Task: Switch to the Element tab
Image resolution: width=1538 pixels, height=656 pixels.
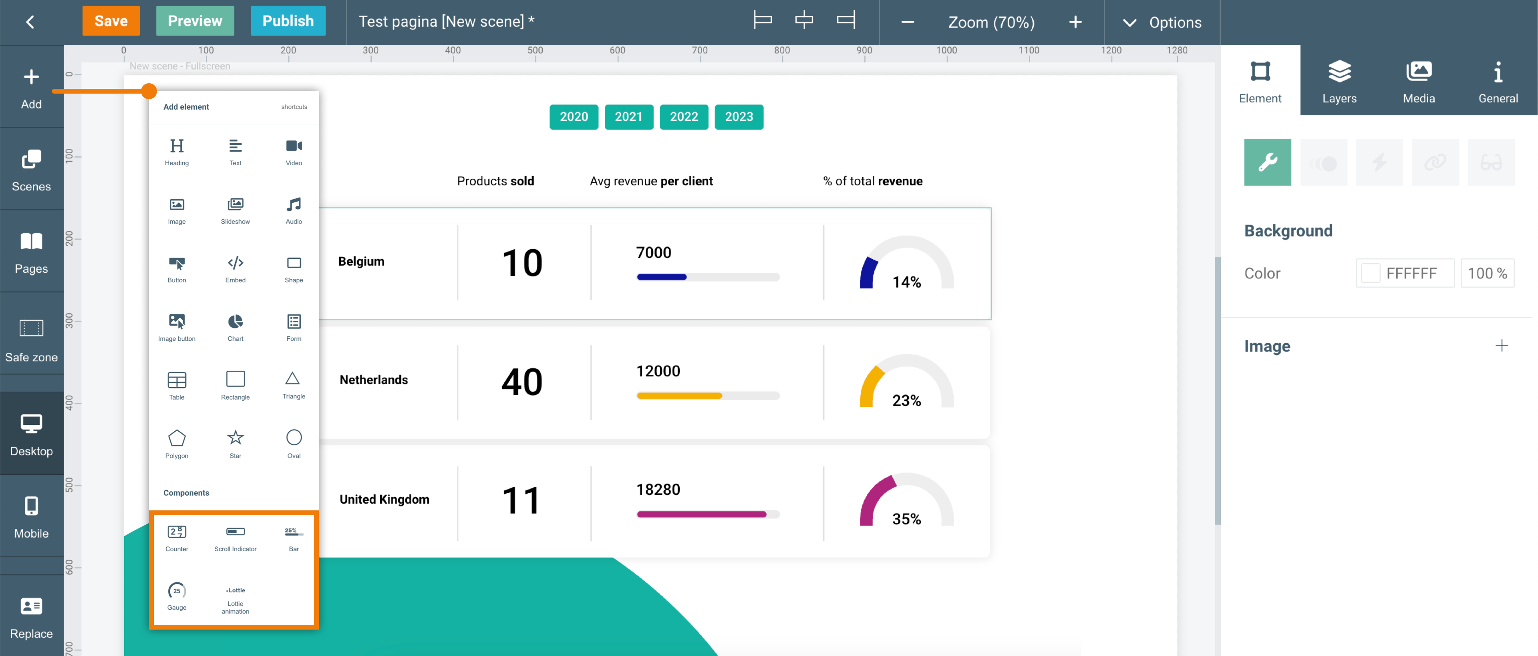Action: click(1260, 80)
